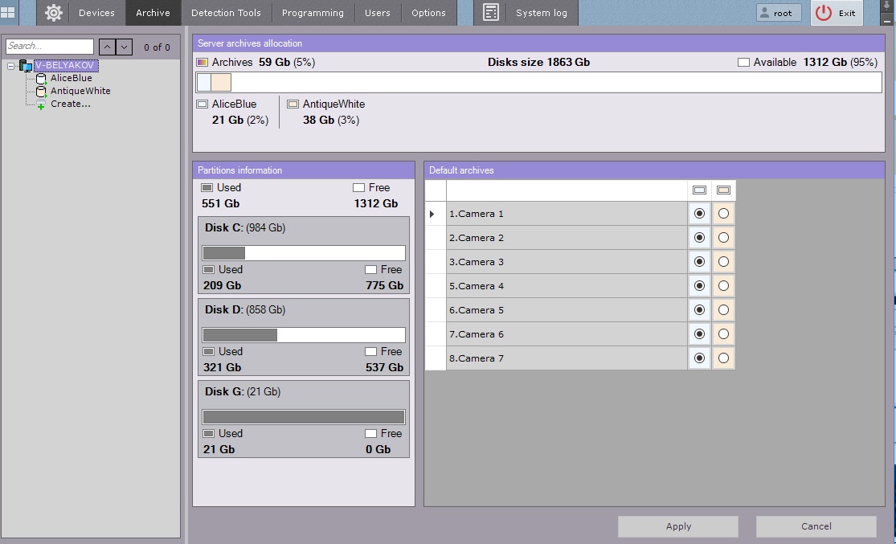Collapse the V-BELYAKOV server tree node

click(11, 66)
